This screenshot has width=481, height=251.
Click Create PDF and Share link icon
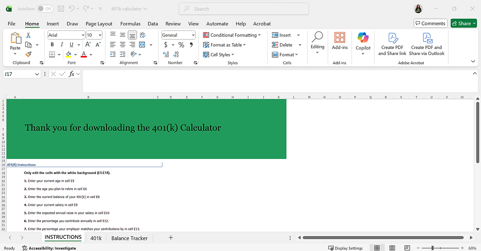392,38
